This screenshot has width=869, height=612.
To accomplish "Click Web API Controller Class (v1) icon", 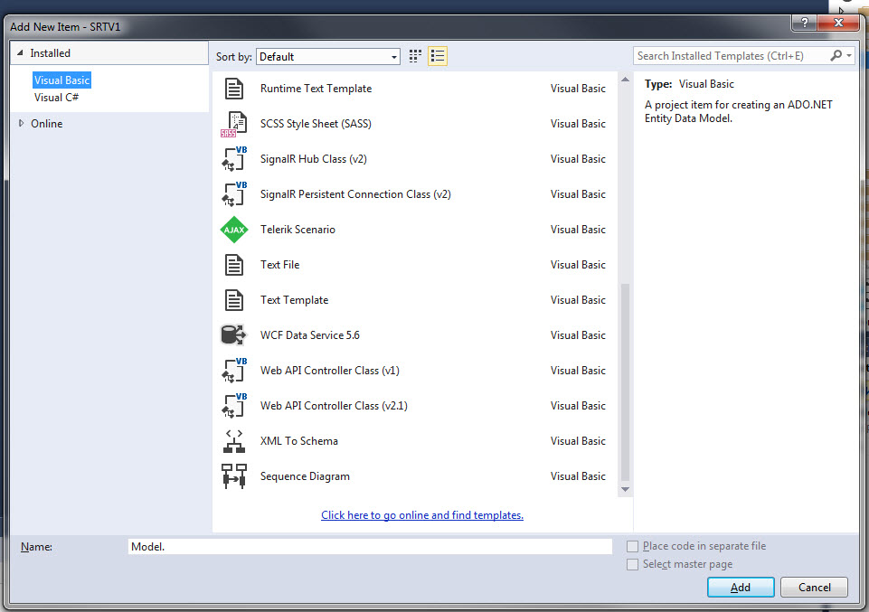I will click(x=234, y=371).
